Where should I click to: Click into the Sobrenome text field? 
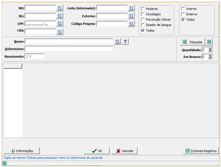69,49
